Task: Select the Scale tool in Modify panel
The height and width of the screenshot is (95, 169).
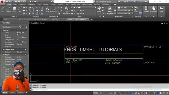Action: pyautogui.click(x=33, y=13)
